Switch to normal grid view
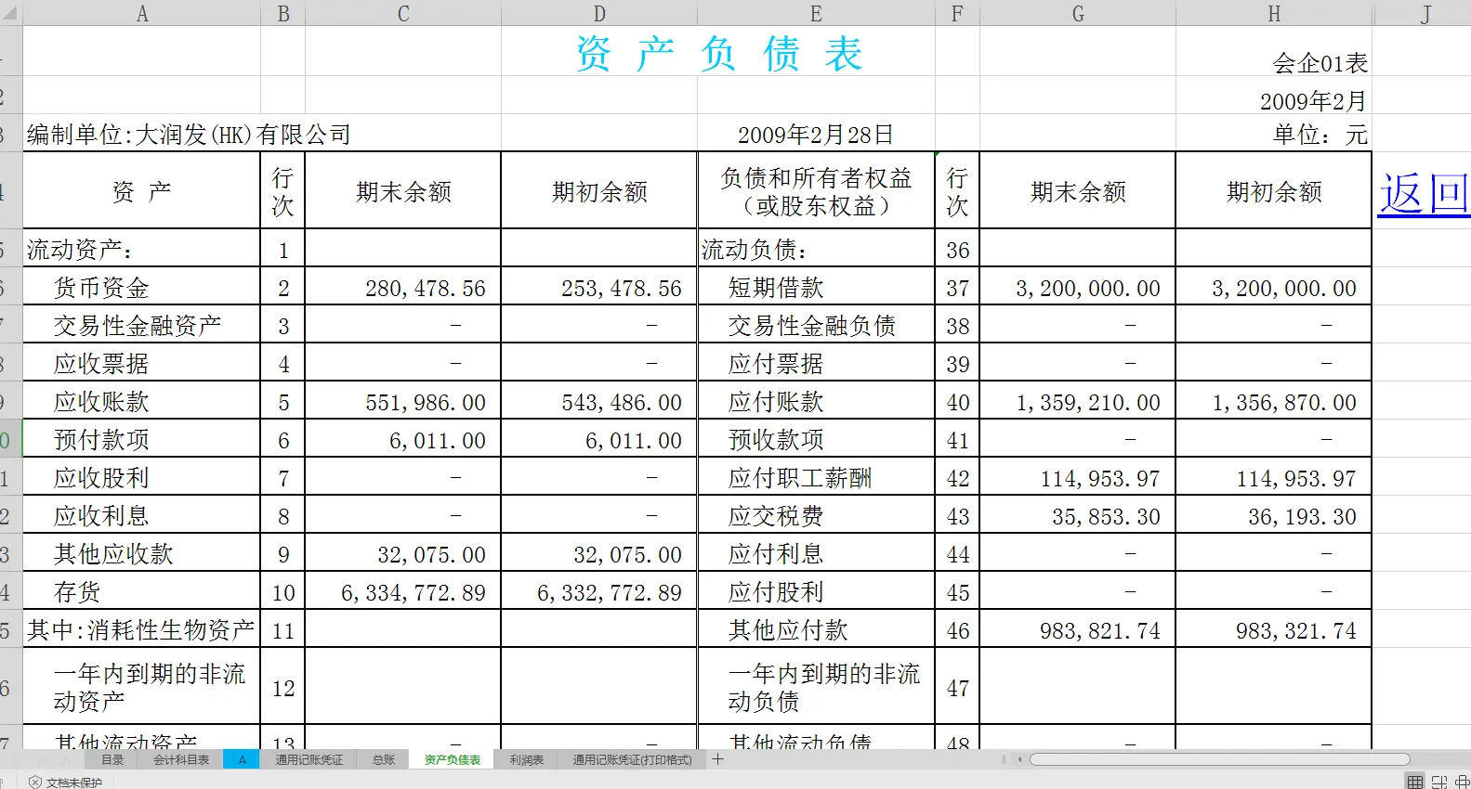1471x789 pixels. 1415,782
